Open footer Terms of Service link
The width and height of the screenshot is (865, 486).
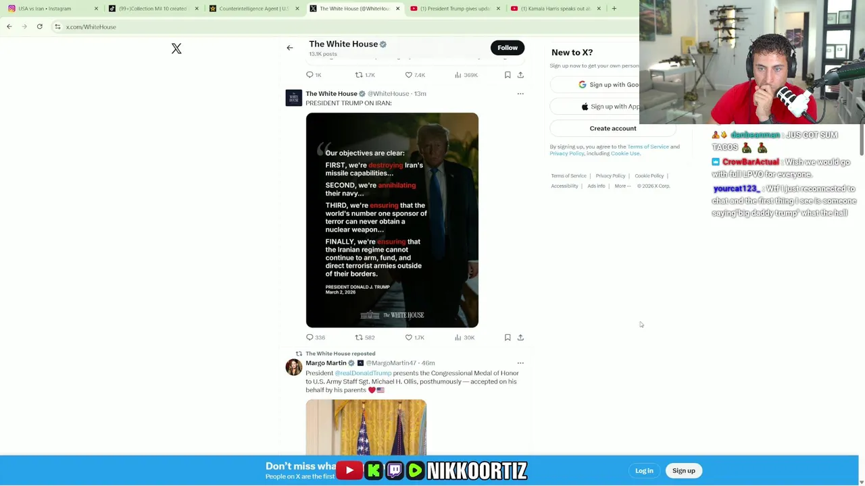[568, 176]
